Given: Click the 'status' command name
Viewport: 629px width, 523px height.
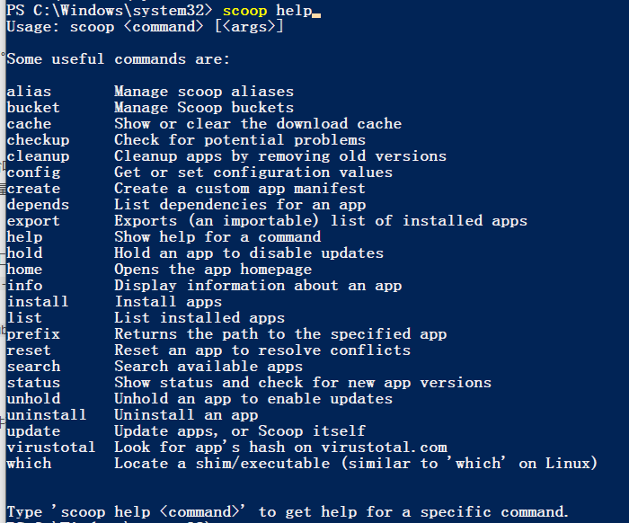Looking at the screenshot, I should [x=33, y=383].
